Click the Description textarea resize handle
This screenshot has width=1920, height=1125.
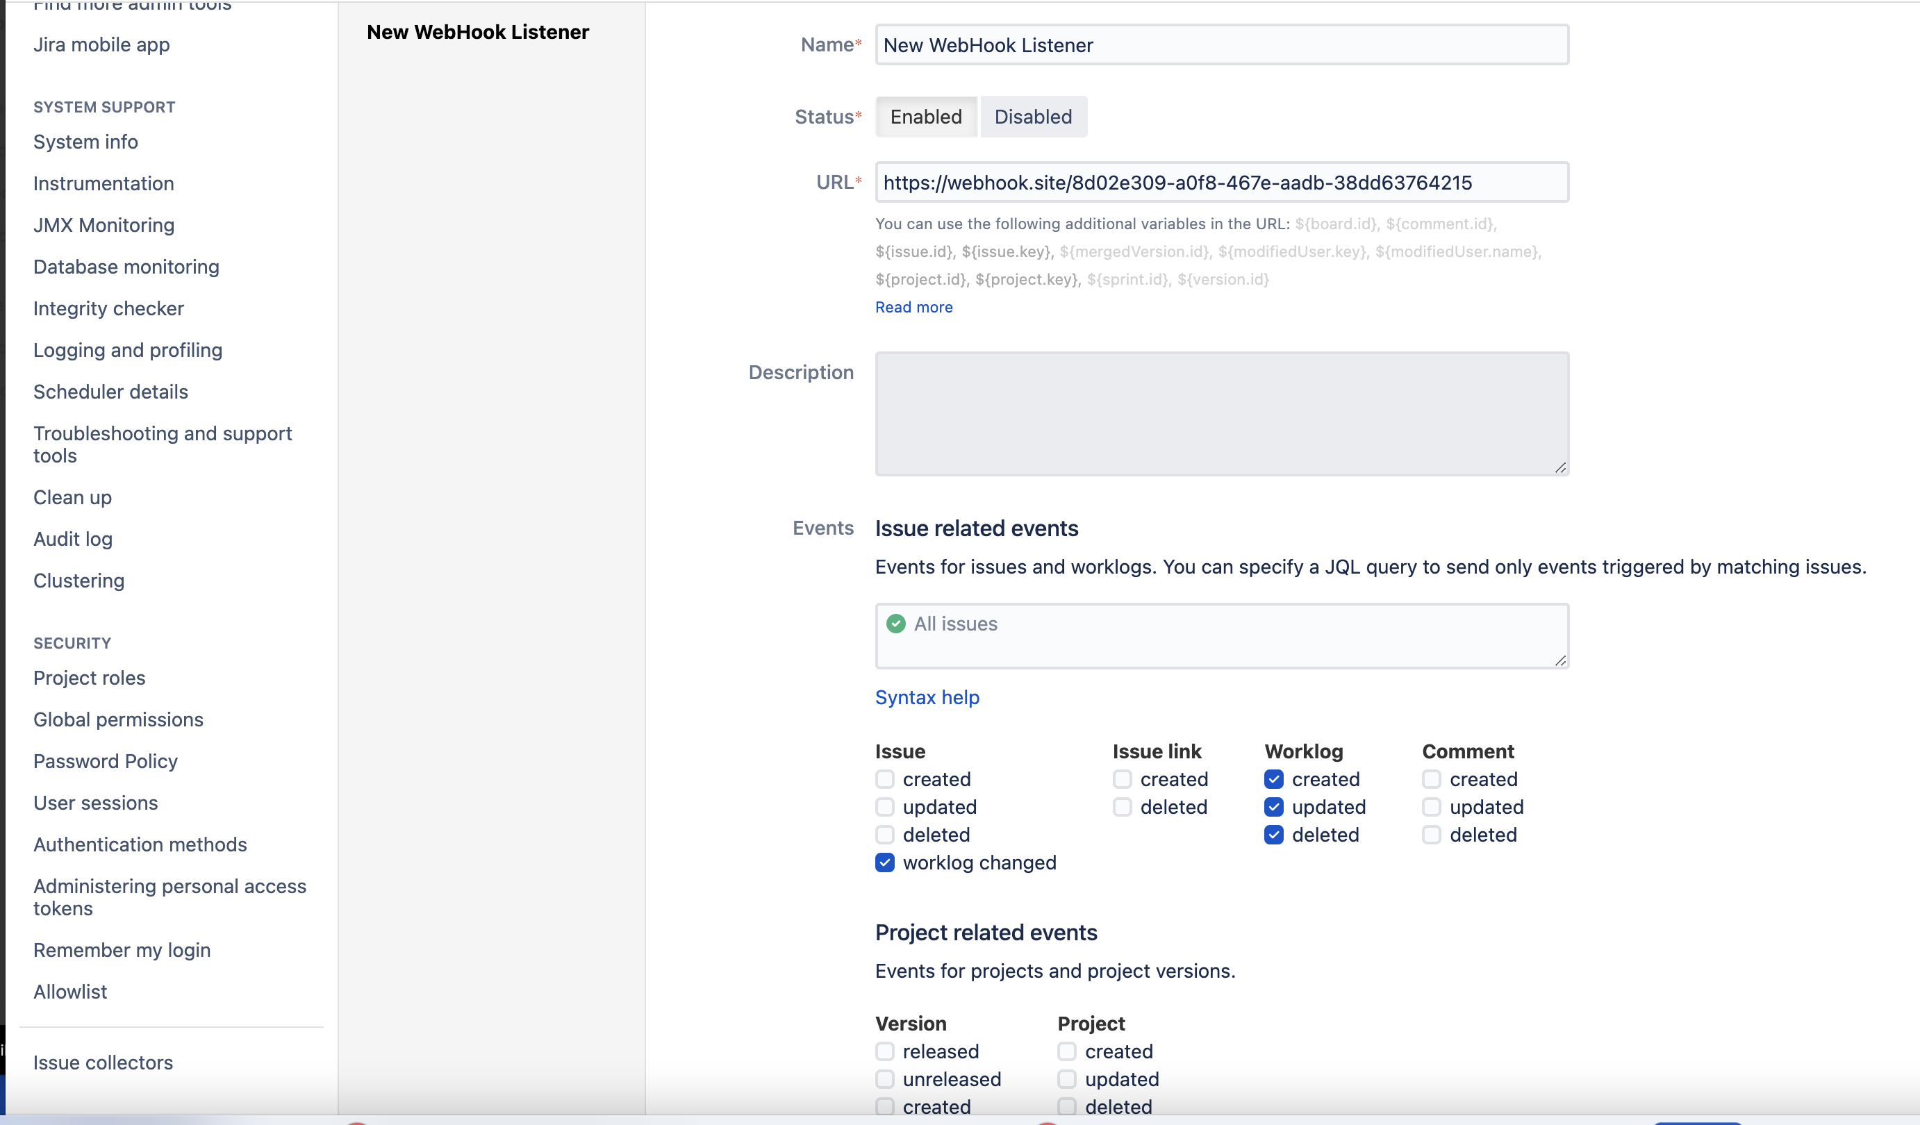(1559, 467)
